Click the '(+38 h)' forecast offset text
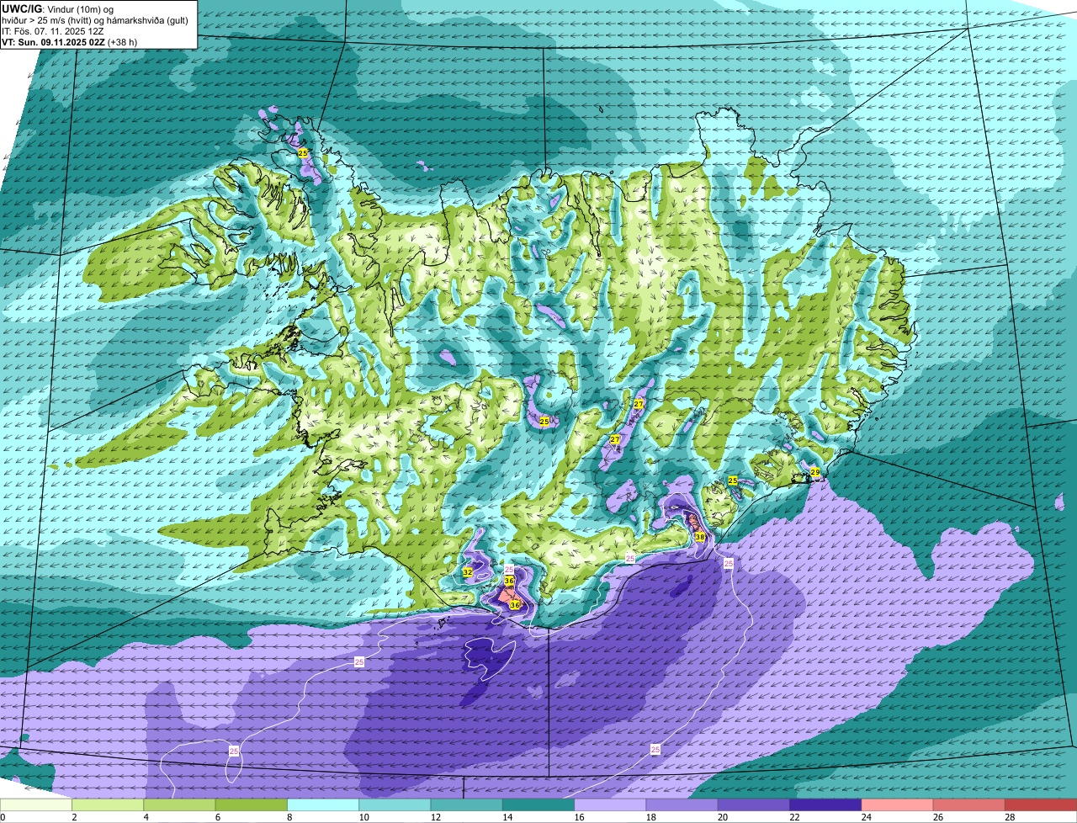The image size is (1077, 823). [x=123, y=42]
